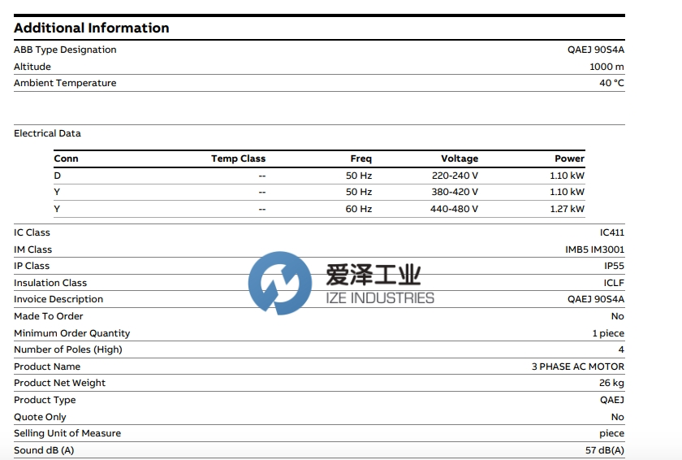Select the 220-240 V voltage cell
Image resolution: width=682 pixels, height=460 pixels.
[455, 176]
